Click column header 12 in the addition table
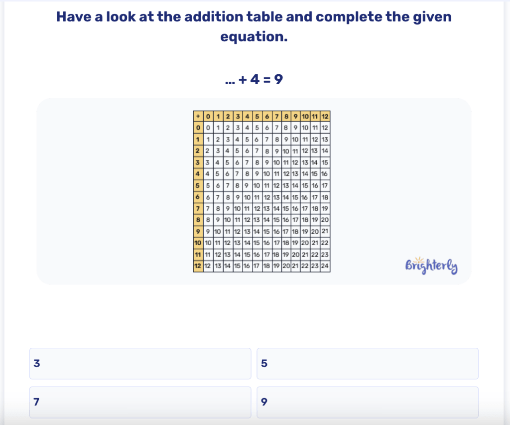This screenshot has height=425, width=510. click(325, 116)
